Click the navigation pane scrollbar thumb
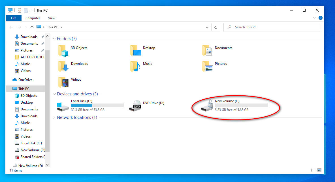335x182 pixels. pos(47,100)
